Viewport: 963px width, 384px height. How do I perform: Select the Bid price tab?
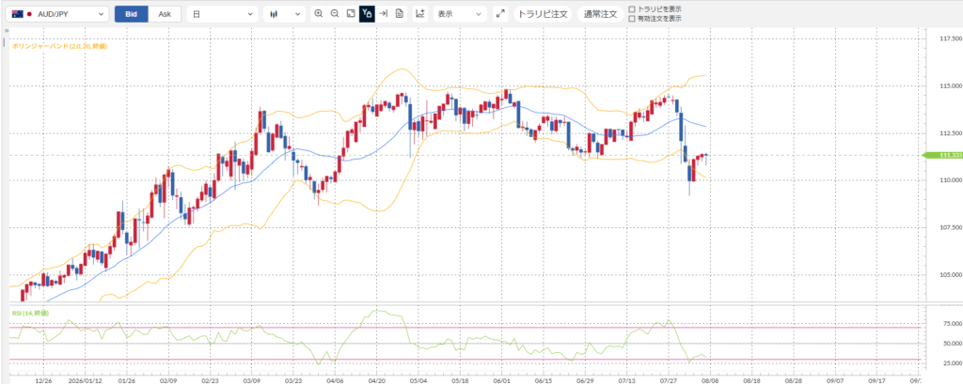pos(132,14)
